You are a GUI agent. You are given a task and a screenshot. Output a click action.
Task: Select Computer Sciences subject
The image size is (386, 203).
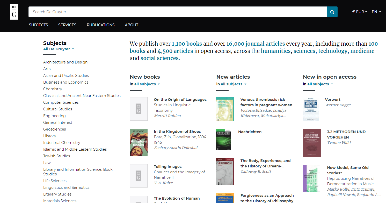[61, 102]
